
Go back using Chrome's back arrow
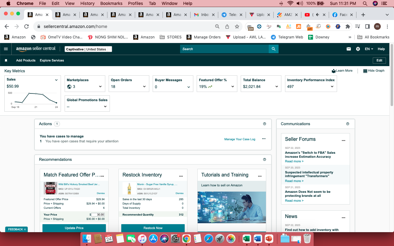7,26
